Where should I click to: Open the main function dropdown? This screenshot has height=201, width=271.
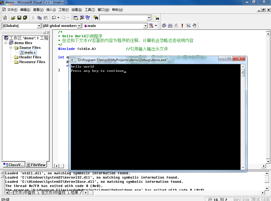click(145, 26)
